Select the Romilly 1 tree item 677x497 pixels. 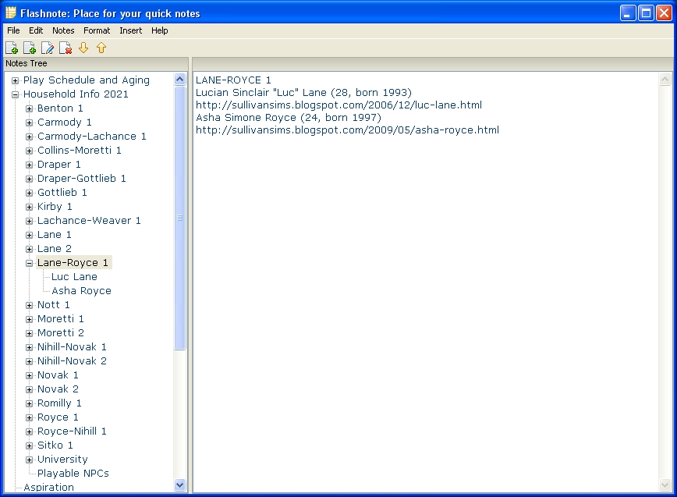[x=59, y=403]
